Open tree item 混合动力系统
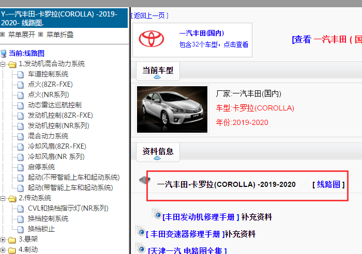 48,136
